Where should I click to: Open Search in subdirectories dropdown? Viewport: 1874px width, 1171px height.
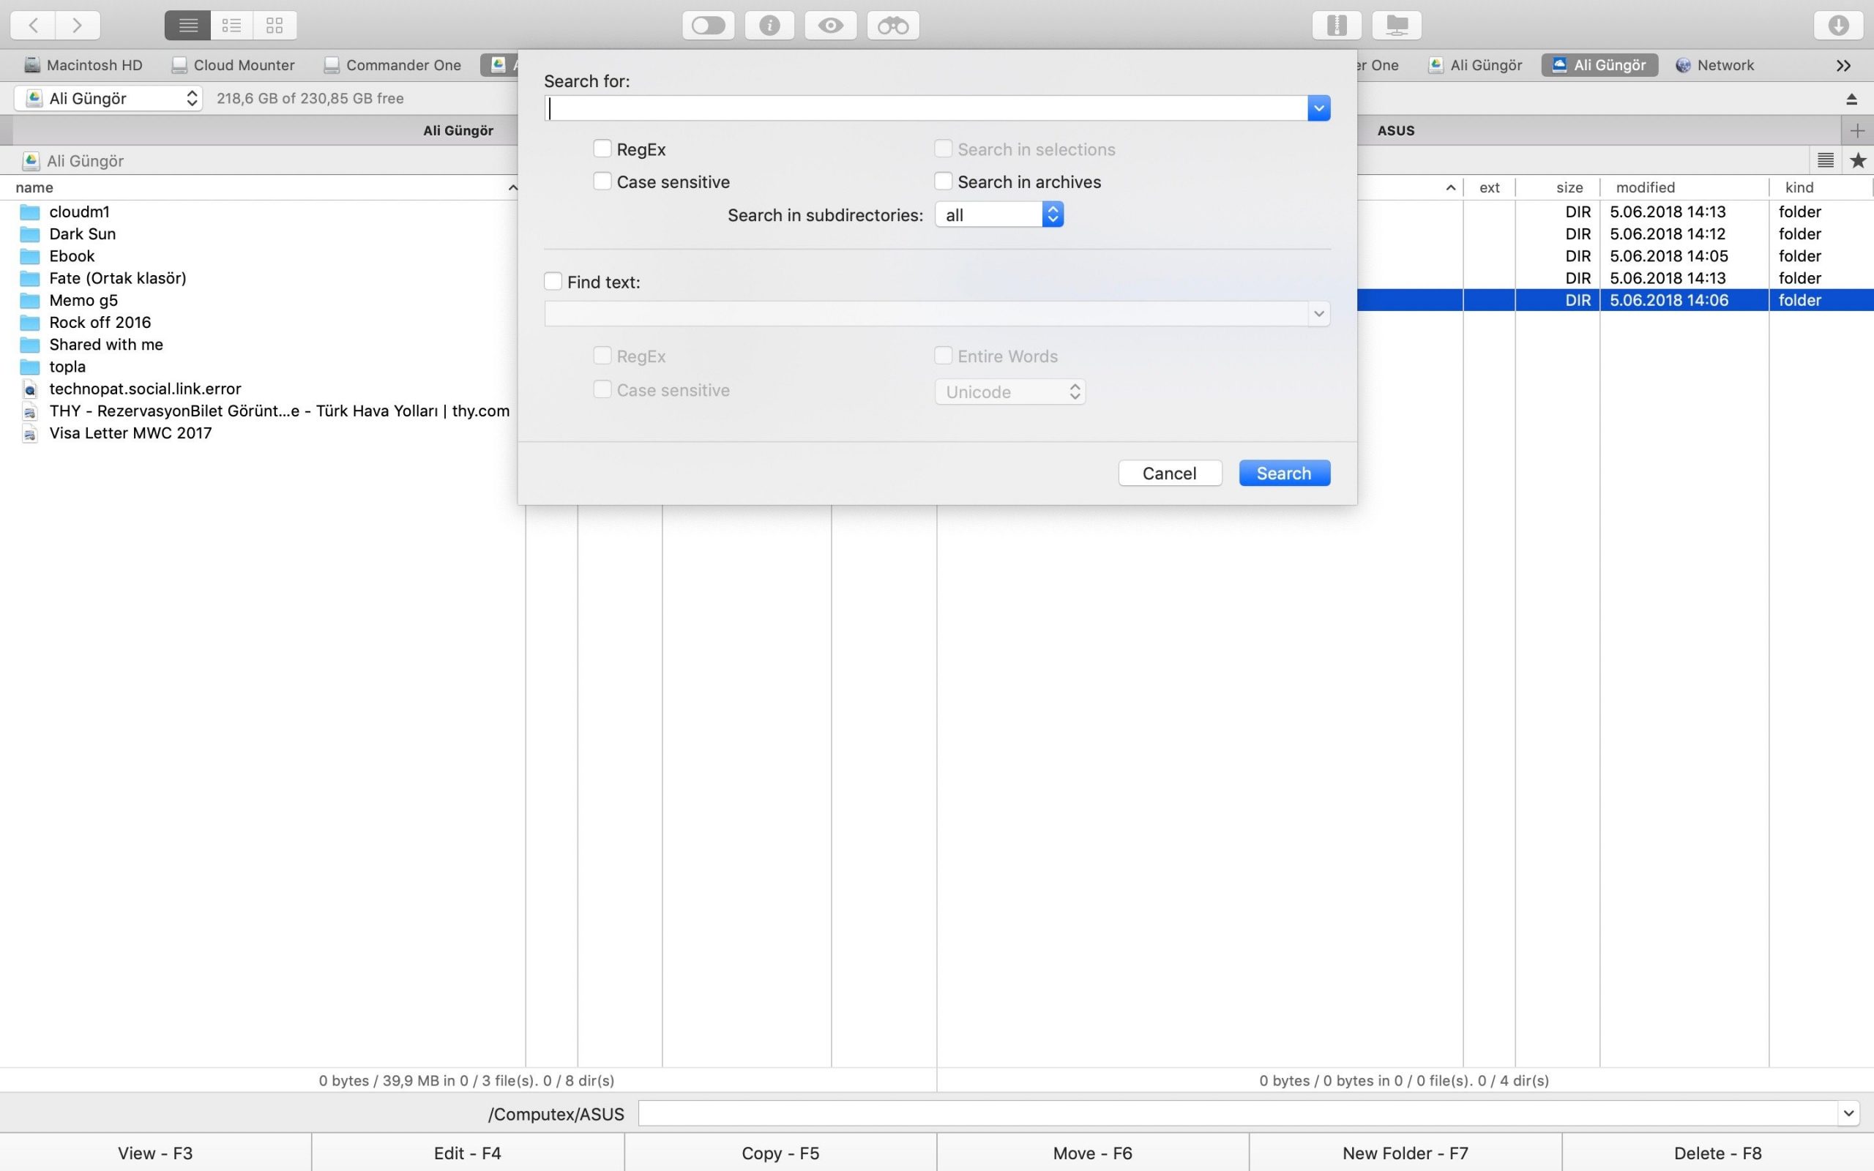[999, 214]
